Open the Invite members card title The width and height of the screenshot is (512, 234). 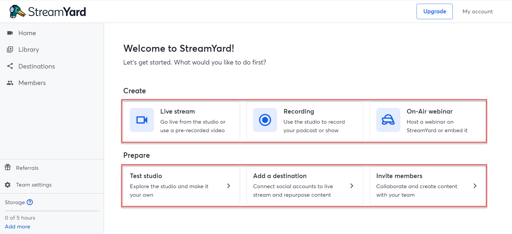399,176
